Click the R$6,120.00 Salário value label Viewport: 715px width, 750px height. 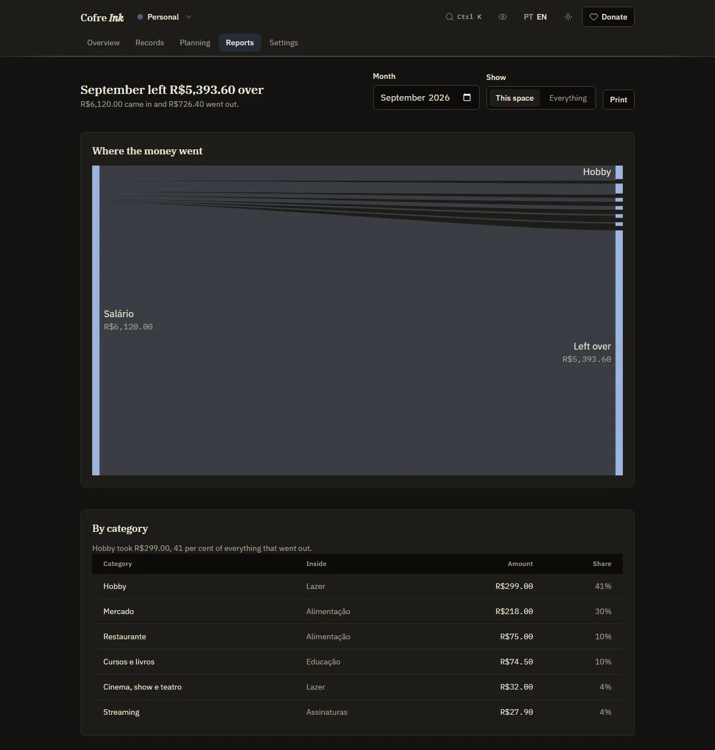pos(128,327)
